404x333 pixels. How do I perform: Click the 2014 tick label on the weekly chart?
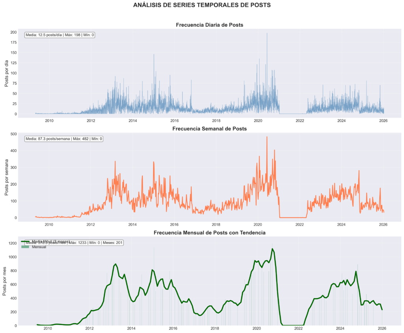pos(133,224)
